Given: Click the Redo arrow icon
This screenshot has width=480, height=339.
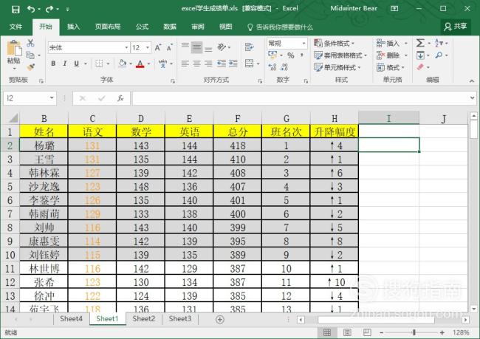Looking at the screenshot, I should [49, 9].
